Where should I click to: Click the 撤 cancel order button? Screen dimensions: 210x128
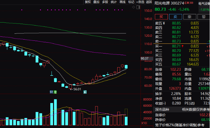(x=190, y=17)
